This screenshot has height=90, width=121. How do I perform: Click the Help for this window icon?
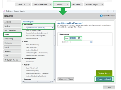[101, 16]
